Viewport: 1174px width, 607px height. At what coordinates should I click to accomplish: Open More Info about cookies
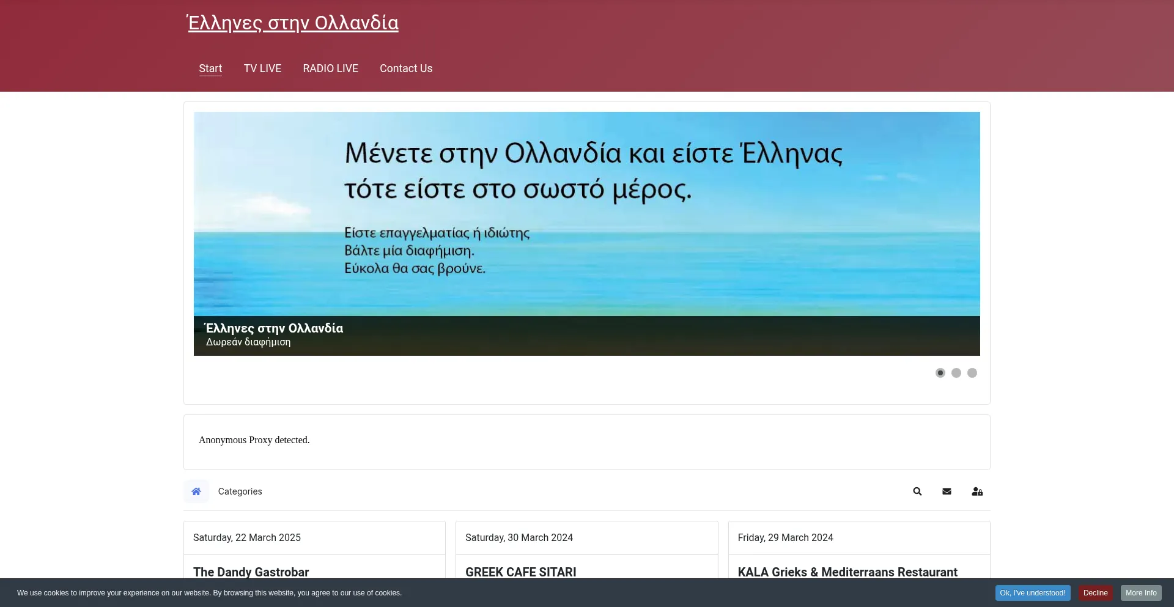(x=1141, y=593)
